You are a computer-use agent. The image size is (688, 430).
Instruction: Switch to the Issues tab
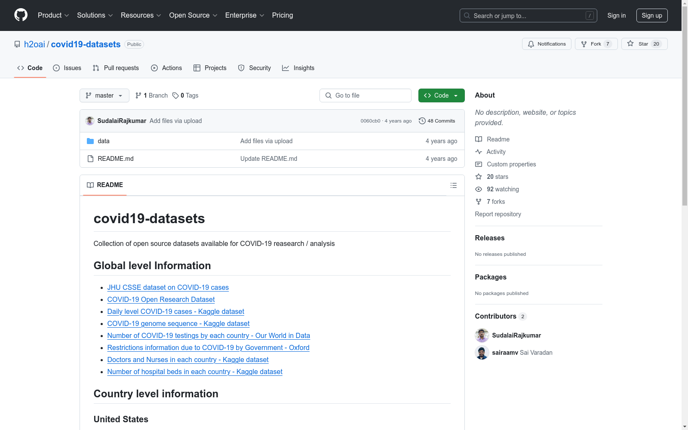(x=67, y=68)
